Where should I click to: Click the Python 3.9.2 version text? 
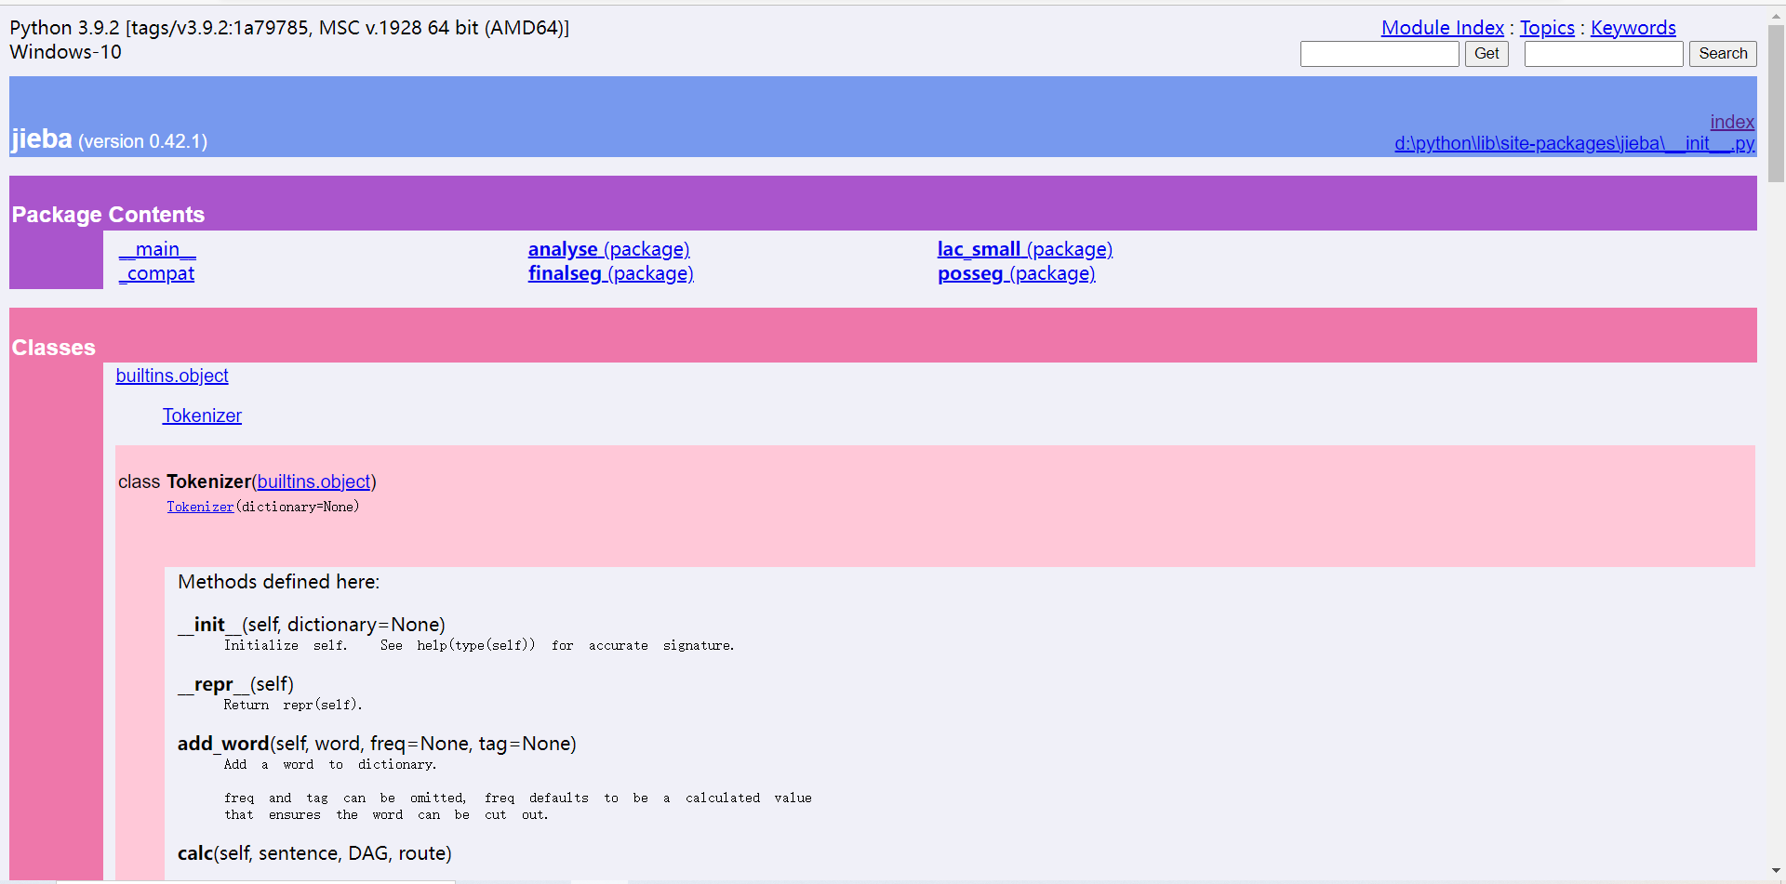click(289, 28)
